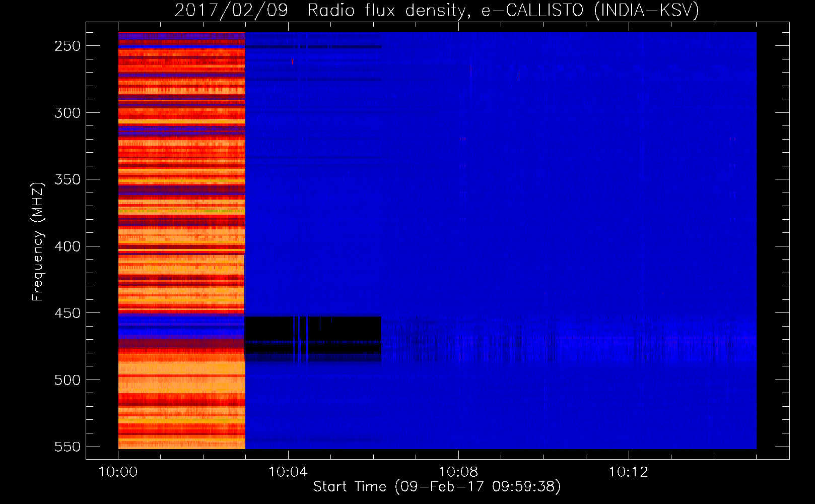Click the '10:00' time tick label
Viewport: 815px width, 504px height.
coord(118,472)
